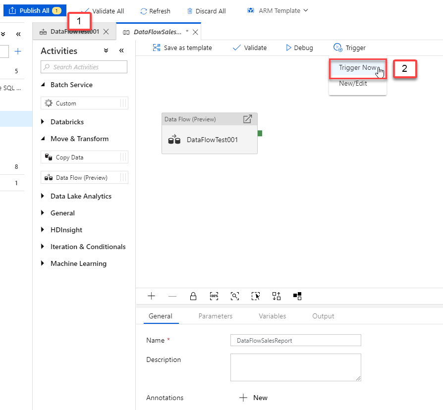Expand the HDInsight group
Image resolution: width=443 pixels, height=410 pixels.
[x=43, y=230]
